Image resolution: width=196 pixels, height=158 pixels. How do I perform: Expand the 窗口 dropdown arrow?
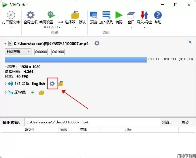point(131,27)
